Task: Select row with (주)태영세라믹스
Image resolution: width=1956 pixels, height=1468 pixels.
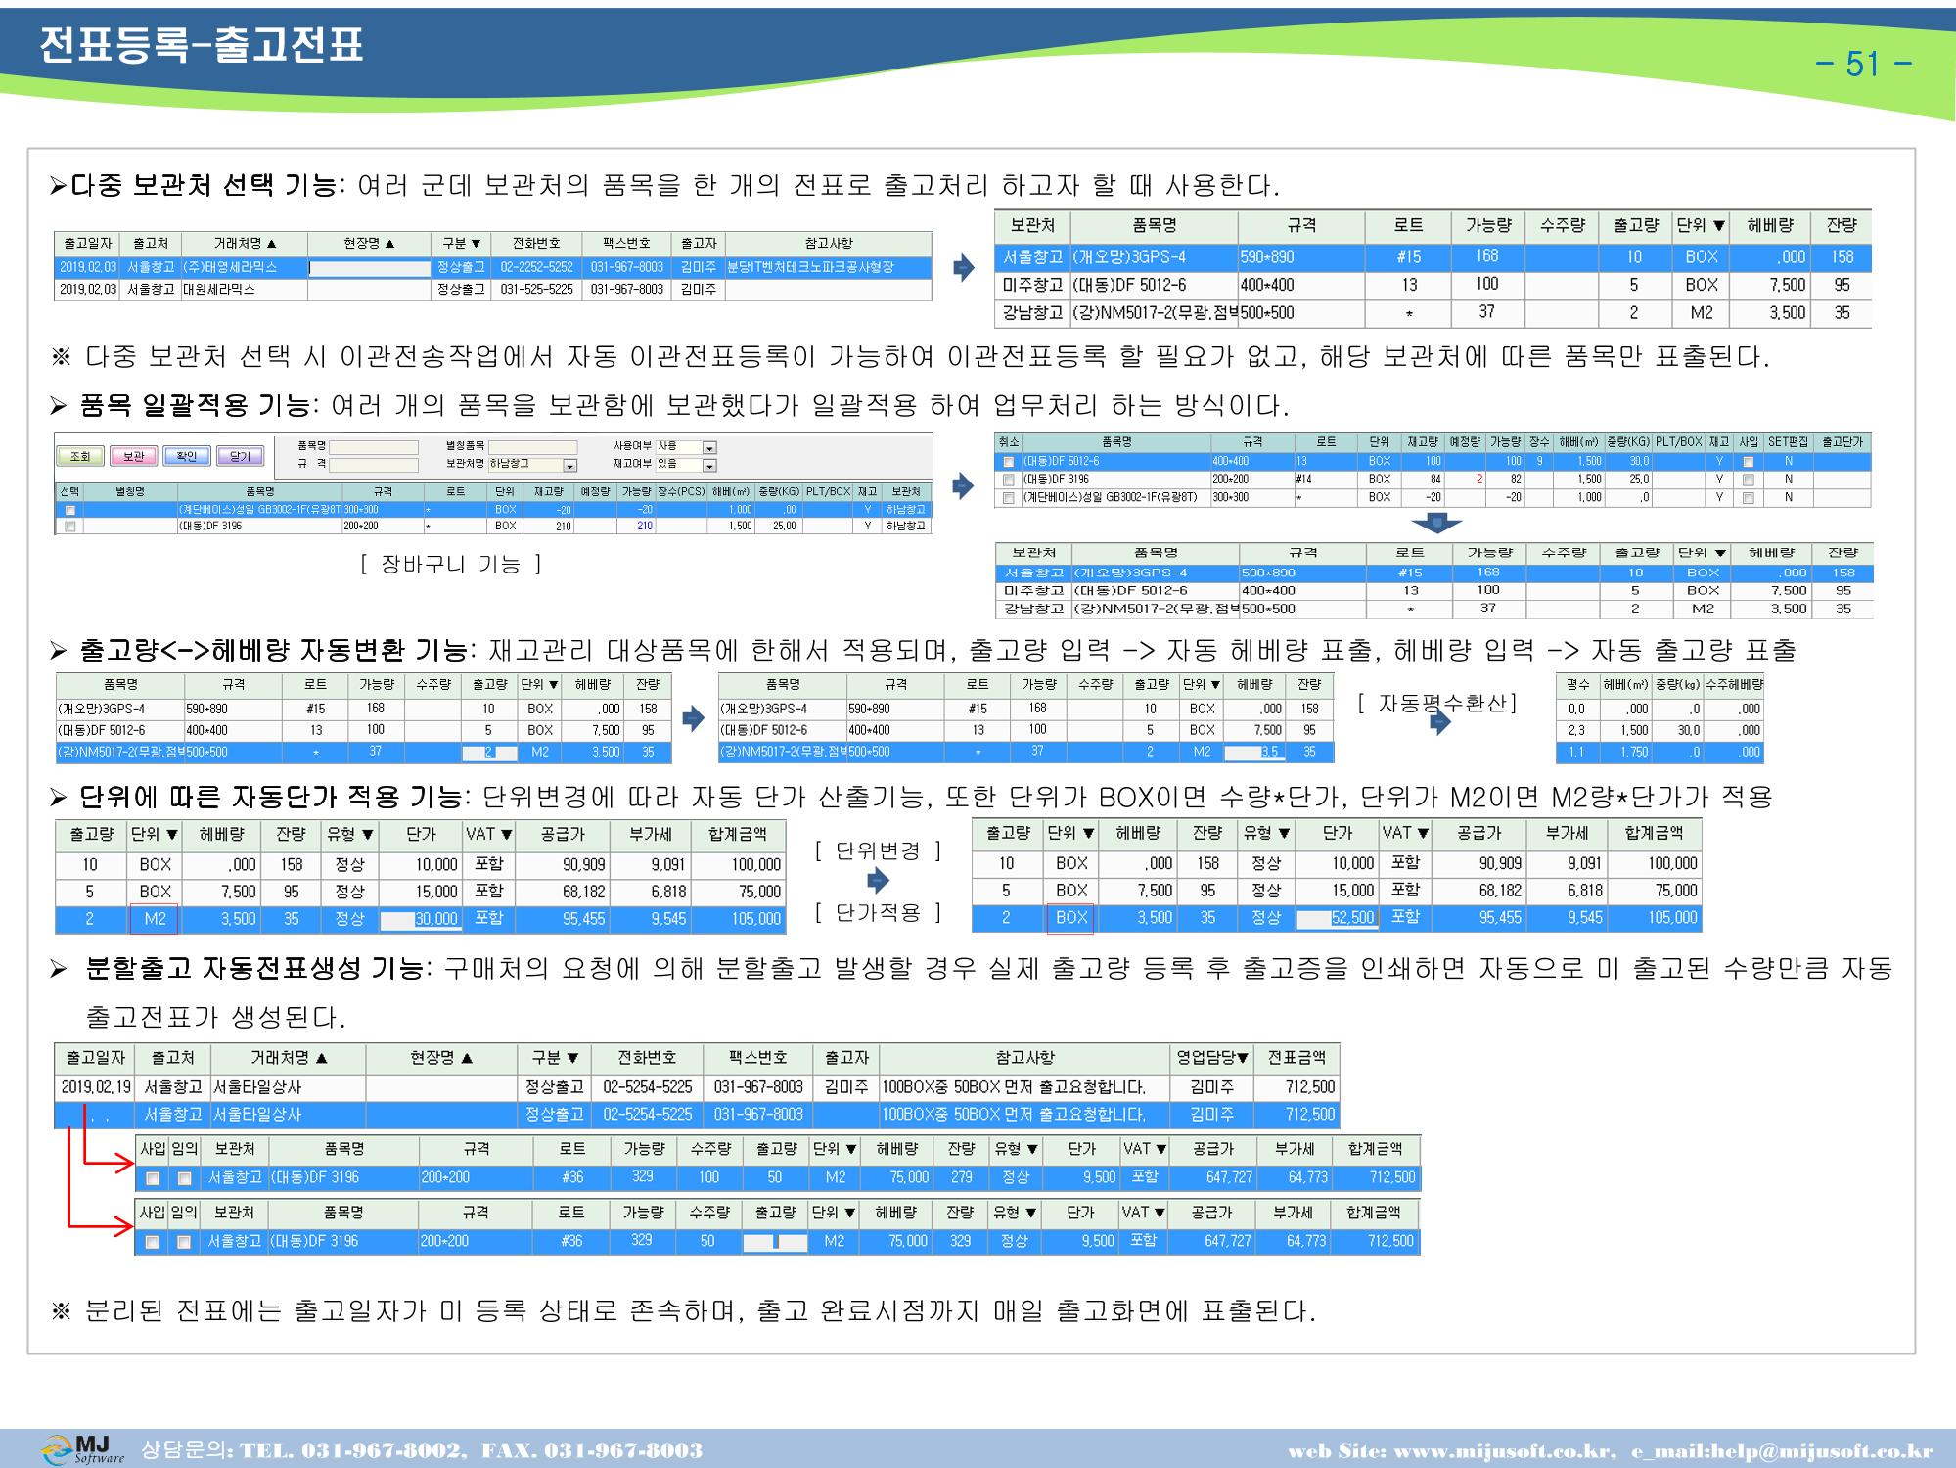Action: [x=492, y=267]
